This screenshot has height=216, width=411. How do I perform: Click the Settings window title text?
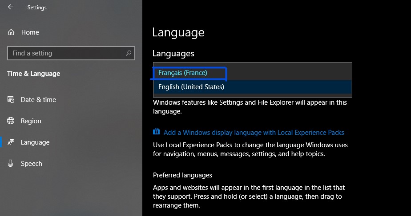pyautogui.click(x=37, y=8)
